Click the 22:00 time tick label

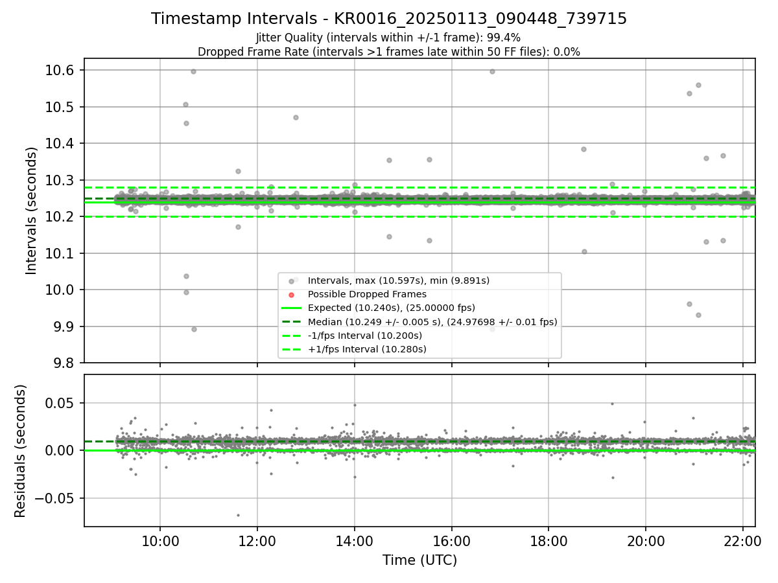742,542
